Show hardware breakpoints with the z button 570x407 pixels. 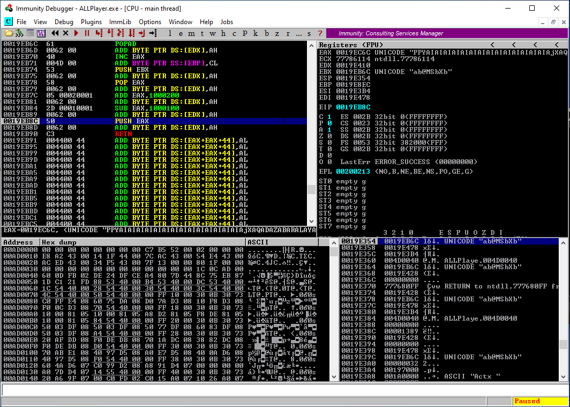pos(277,33)
